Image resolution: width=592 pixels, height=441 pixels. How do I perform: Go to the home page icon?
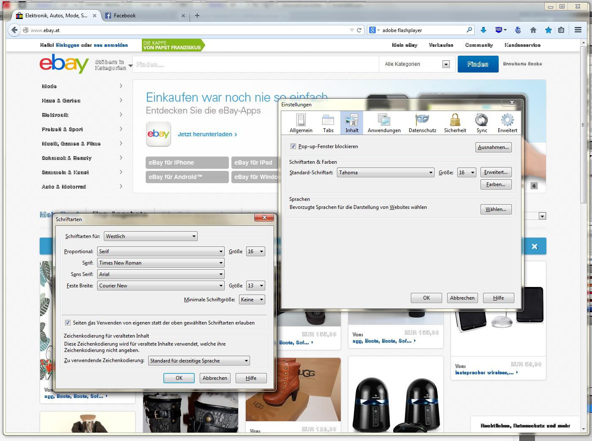click(533, 30)
